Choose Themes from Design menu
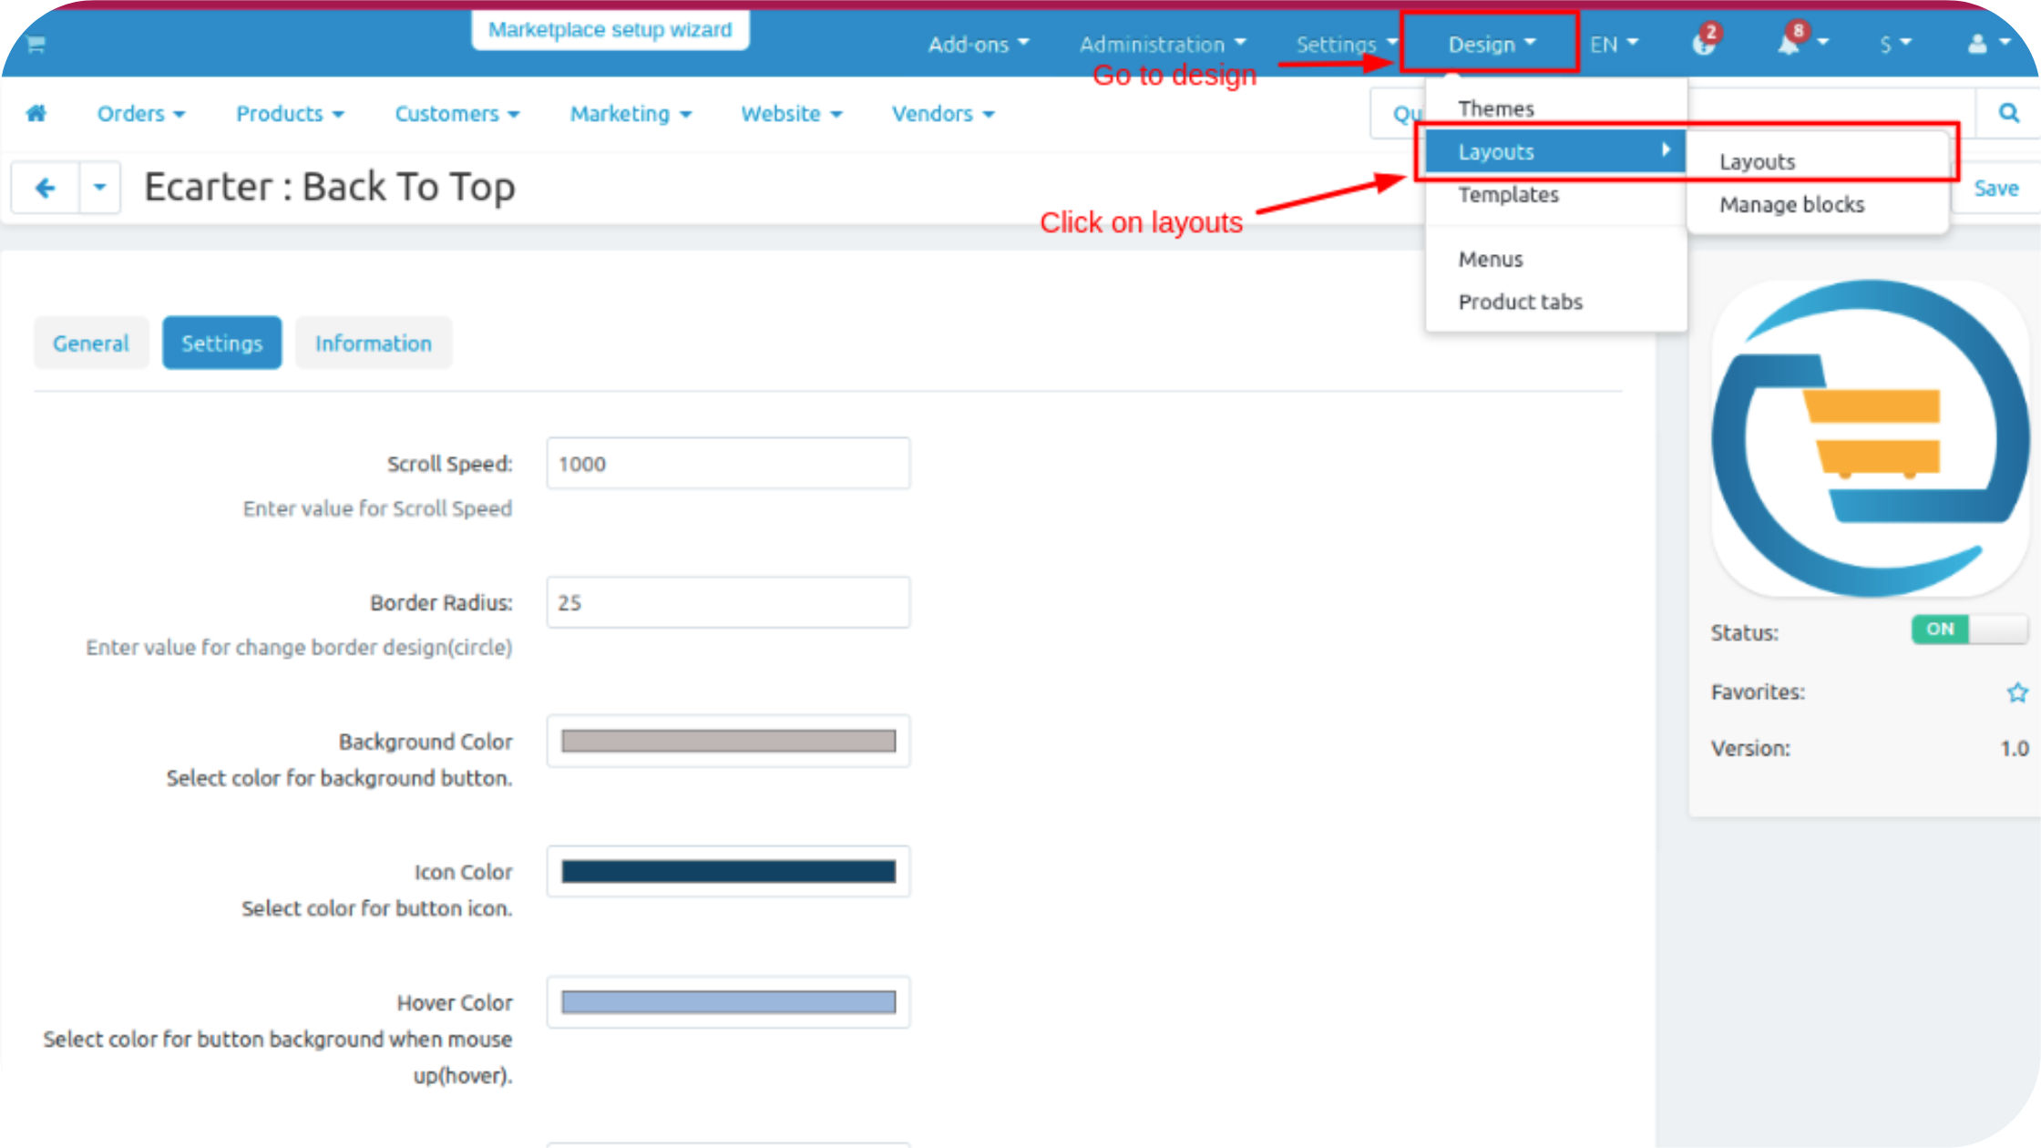This screenshot has height=1148, width=2041. (1496, 108)
